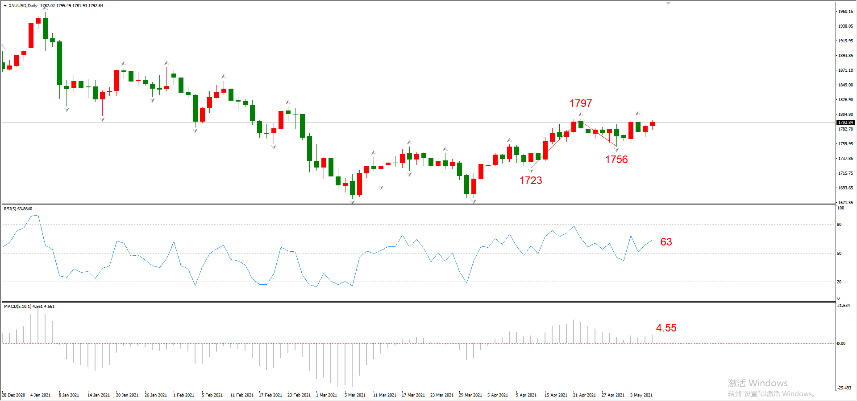Image resolution: width=857 pixels, height=401 pixels.
Task: Click the red 63 label in RSI pane
Action: click(666, 242)
